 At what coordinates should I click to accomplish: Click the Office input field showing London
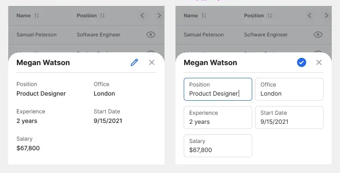click(289, 89)
